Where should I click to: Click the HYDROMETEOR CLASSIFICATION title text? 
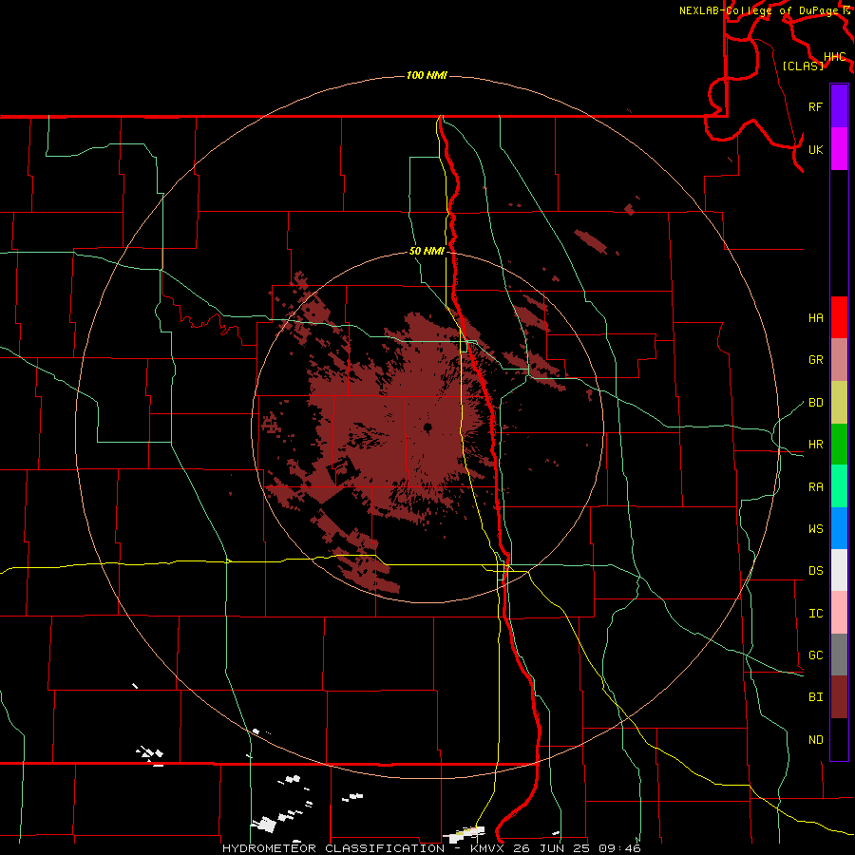pyautogui.click(x=333, y=848)
